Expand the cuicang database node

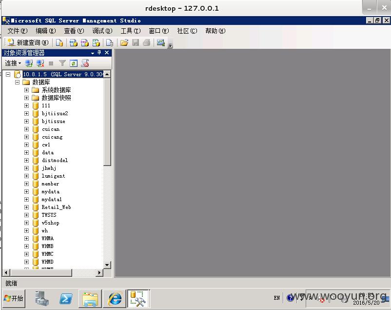[x=26, y=137]
